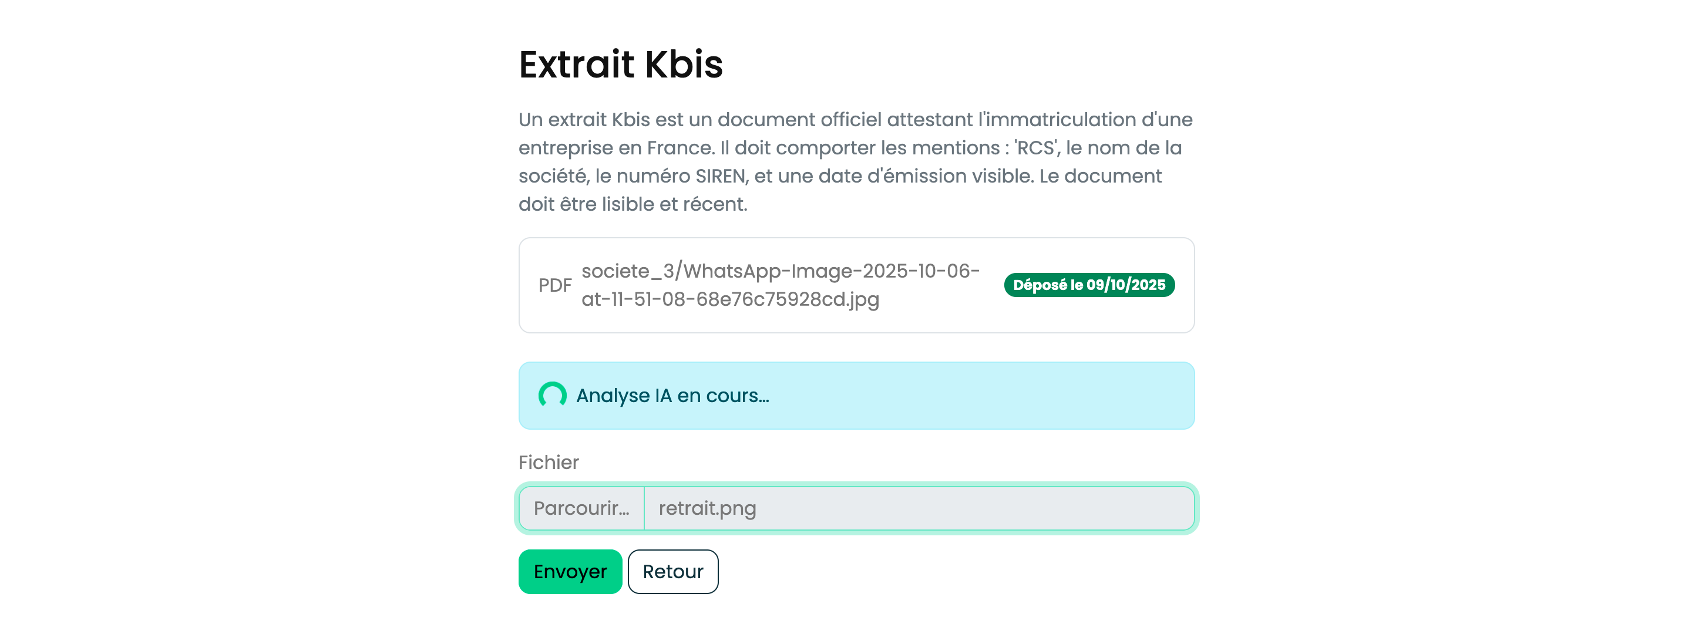Screen dimensions: 1702x641
Task: Click the PDF file type label
Action: (x=554, y=285)
